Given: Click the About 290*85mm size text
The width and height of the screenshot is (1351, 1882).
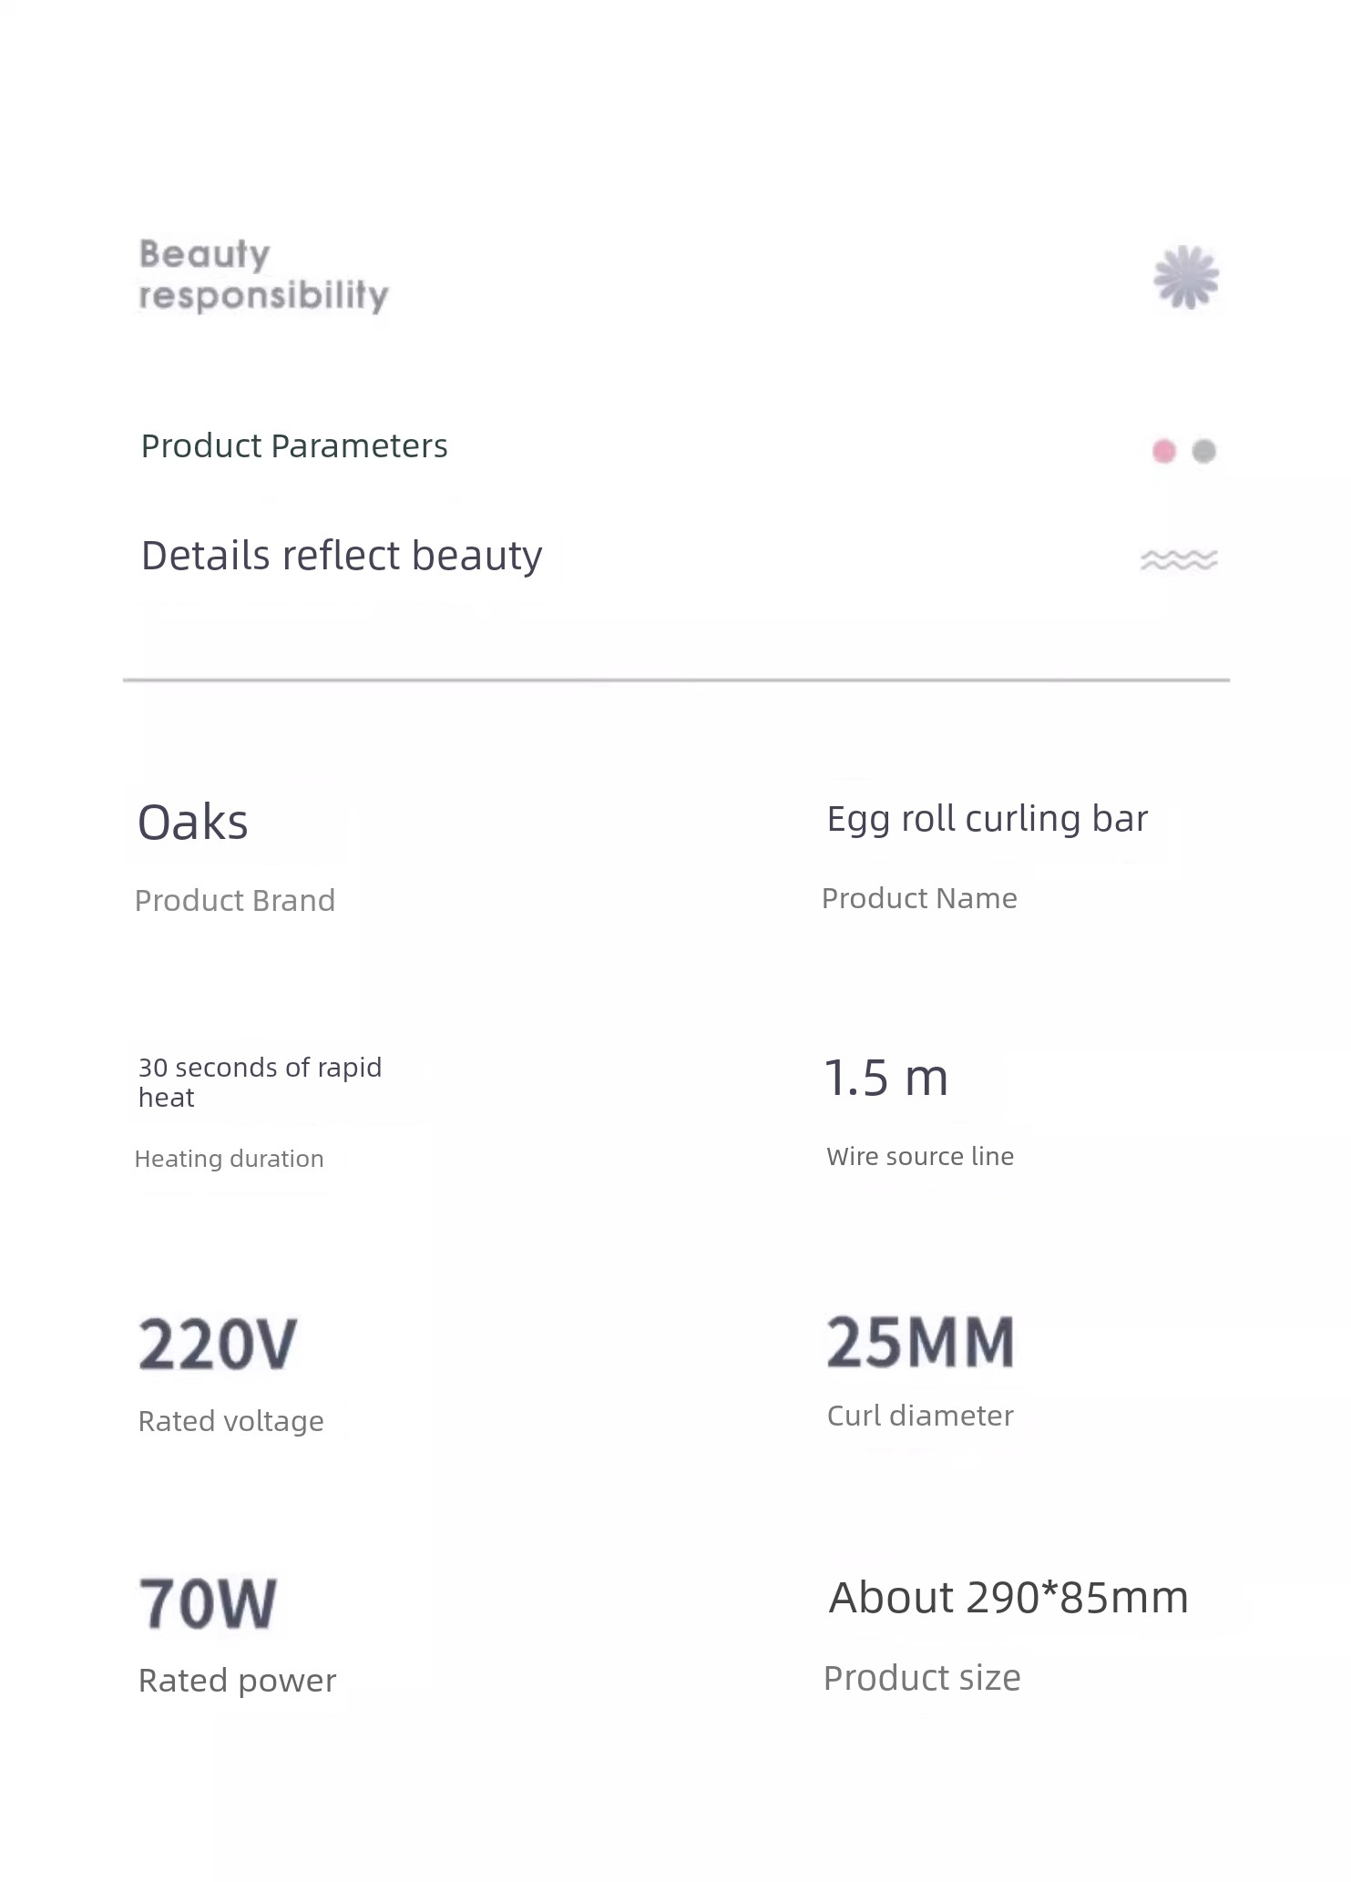Looking at the screenshot, I should (x=1008, y=1598).
